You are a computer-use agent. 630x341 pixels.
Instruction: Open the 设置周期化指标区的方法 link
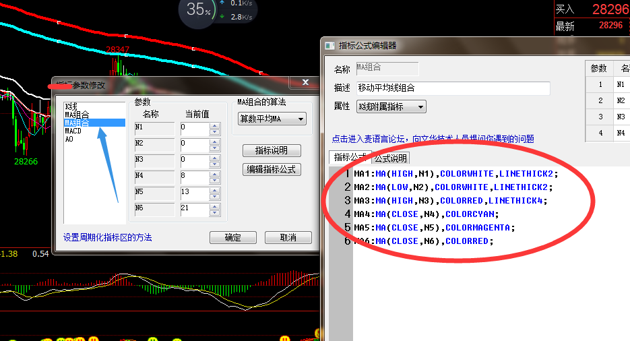pyautogui.click(x=108, y=238)
